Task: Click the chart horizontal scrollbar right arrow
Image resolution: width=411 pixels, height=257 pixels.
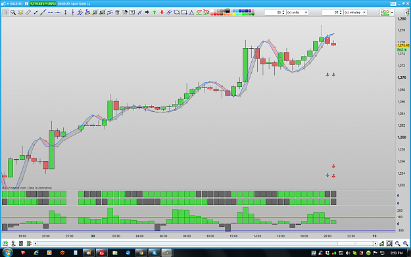Action: [375, 244]
